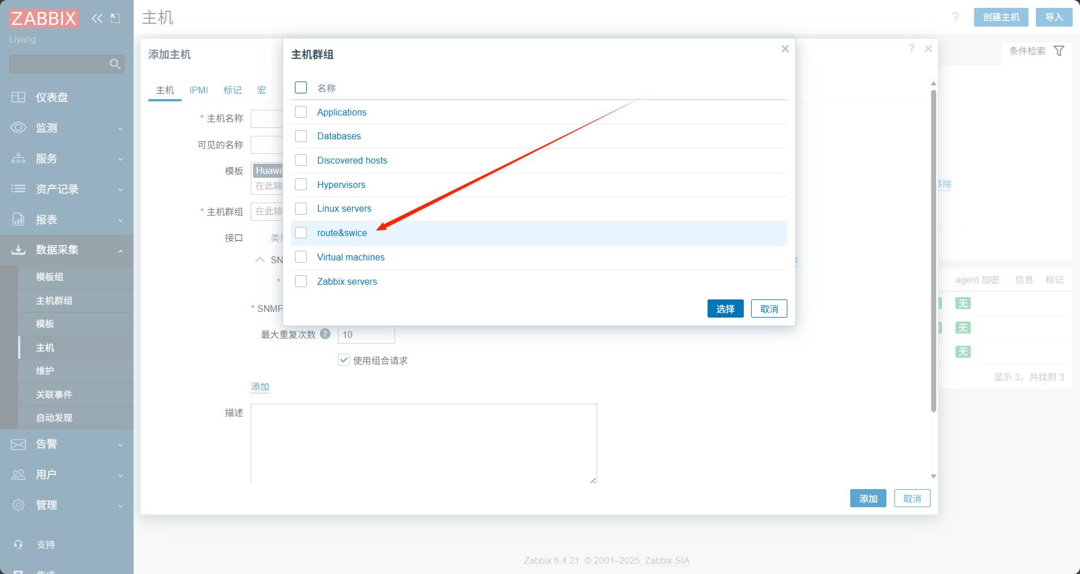This screenshot has height=574, width=1080.
Task: Collapse the SNMP interface chevron
Action: click(260, 260)
